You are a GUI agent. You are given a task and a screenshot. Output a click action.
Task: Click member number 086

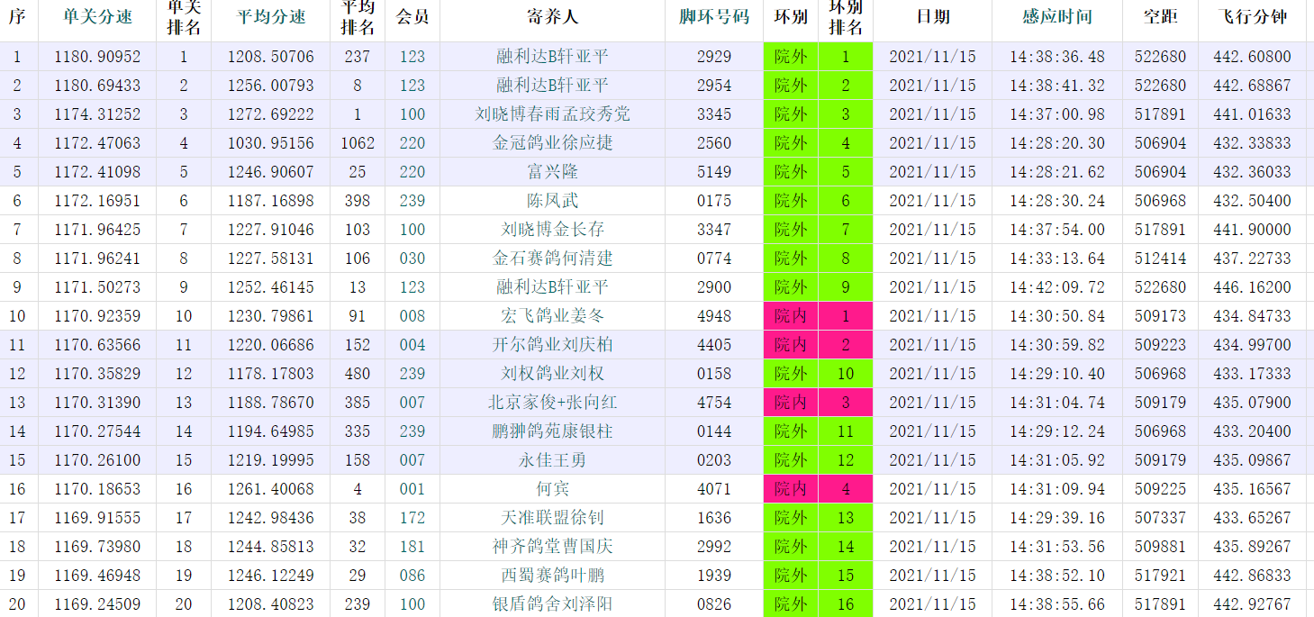click(x=412, y=576)
